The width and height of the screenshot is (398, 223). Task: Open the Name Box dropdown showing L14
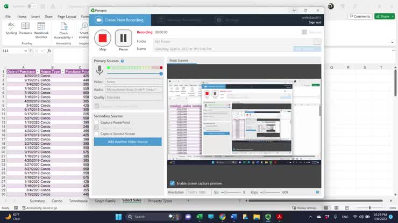point(26,51)
